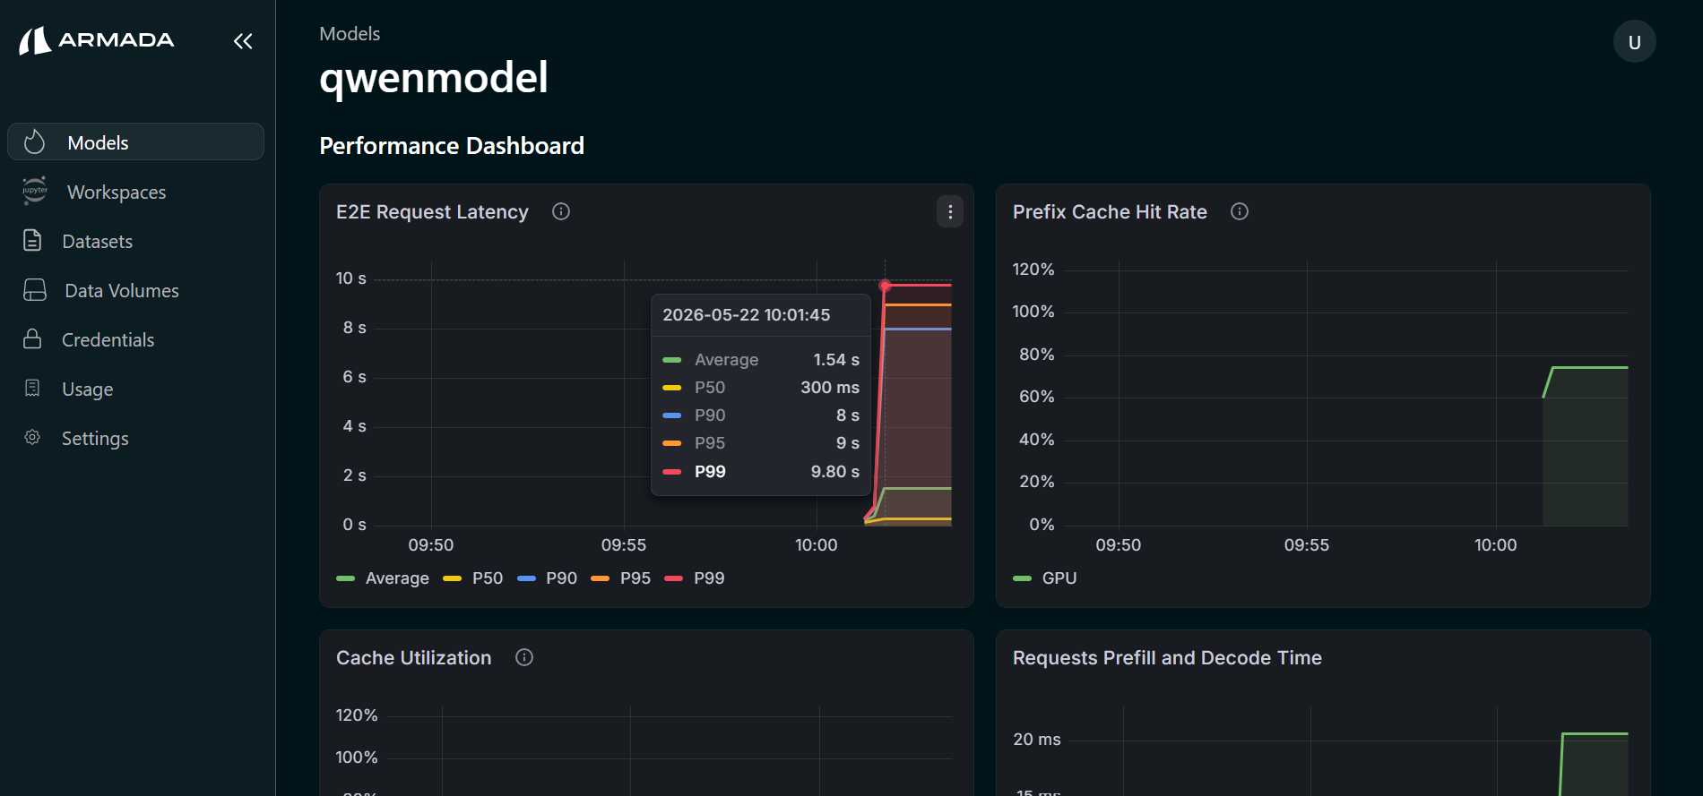This screenshot has height=796, width=1703.
Task: Click the Data Volumes drive icon
Action: 34,289
